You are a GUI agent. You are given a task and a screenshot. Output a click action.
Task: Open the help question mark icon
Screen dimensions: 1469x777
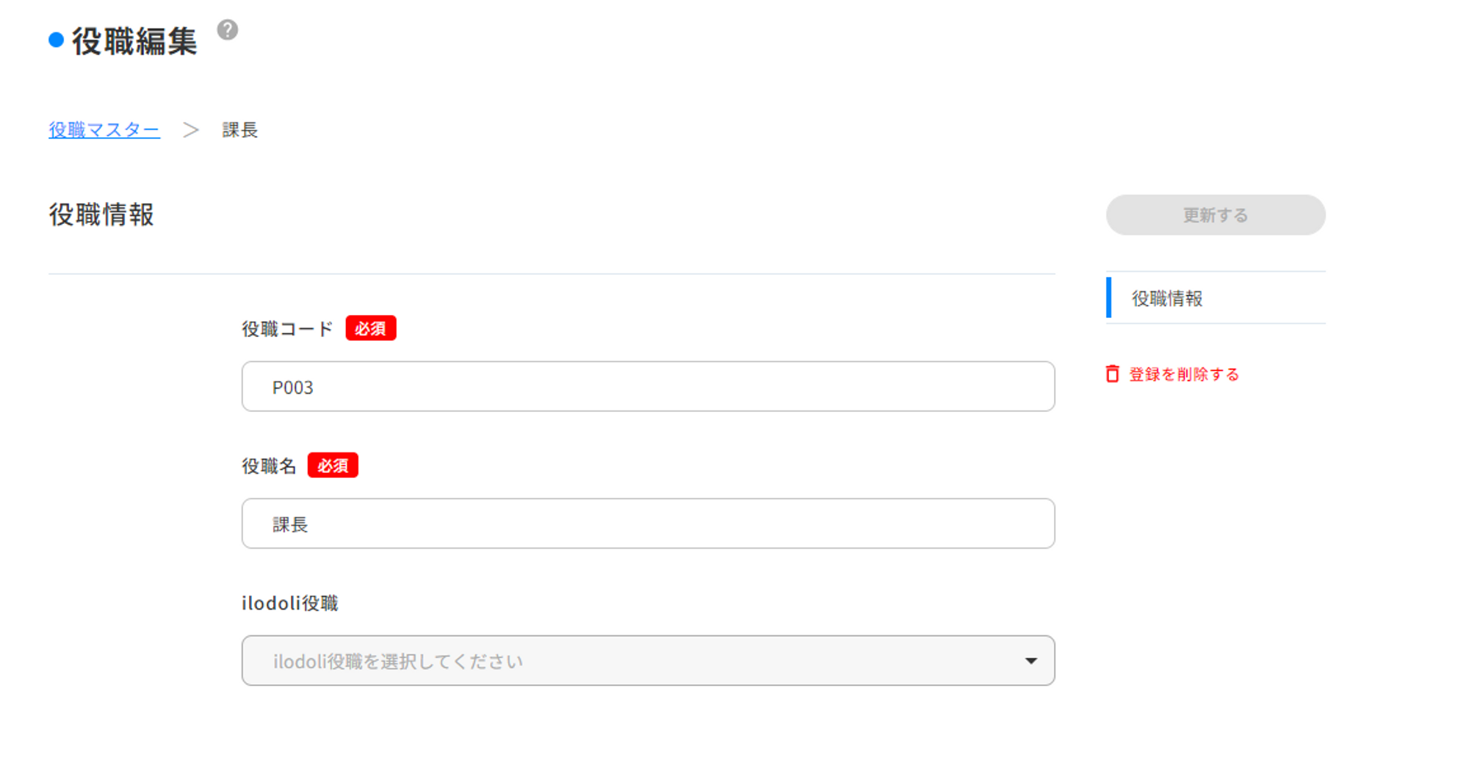click(228, 30)
